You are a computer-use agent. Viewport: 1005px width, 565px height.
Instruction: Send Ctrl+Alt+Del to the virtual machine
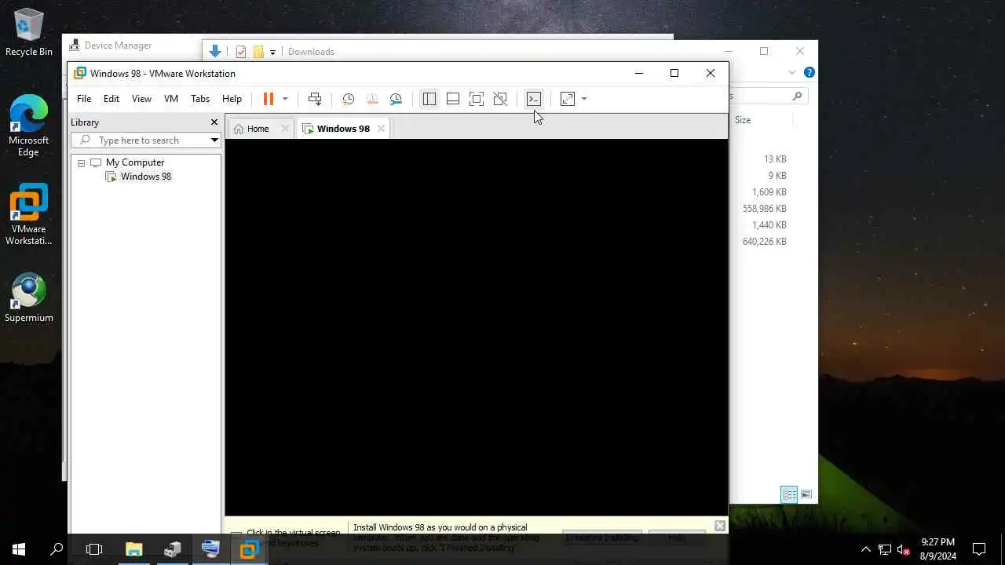click(x=315, y=99)
